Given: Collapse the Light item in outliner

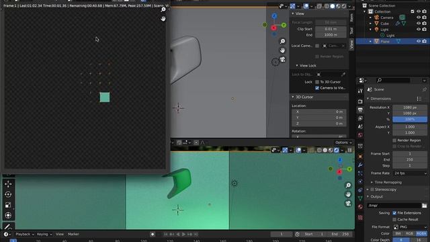Looking at the screenshot, I should (x=370, y=30).
